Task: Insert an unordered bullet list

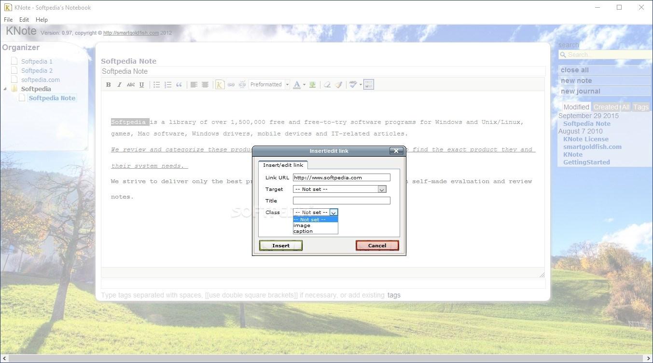Action: click(x=157, y=85)
